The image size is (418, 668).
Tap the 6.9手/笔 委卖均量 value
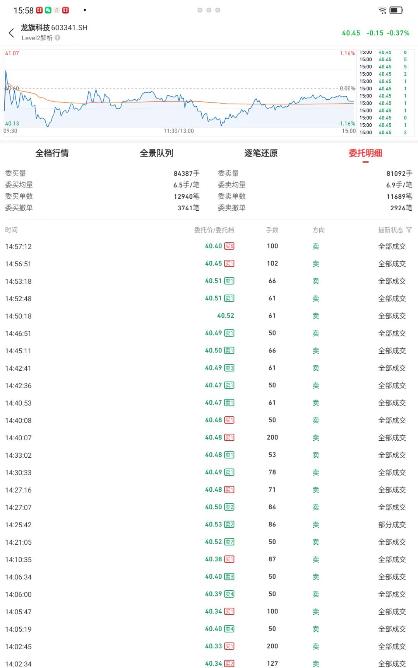pos(399,185)
